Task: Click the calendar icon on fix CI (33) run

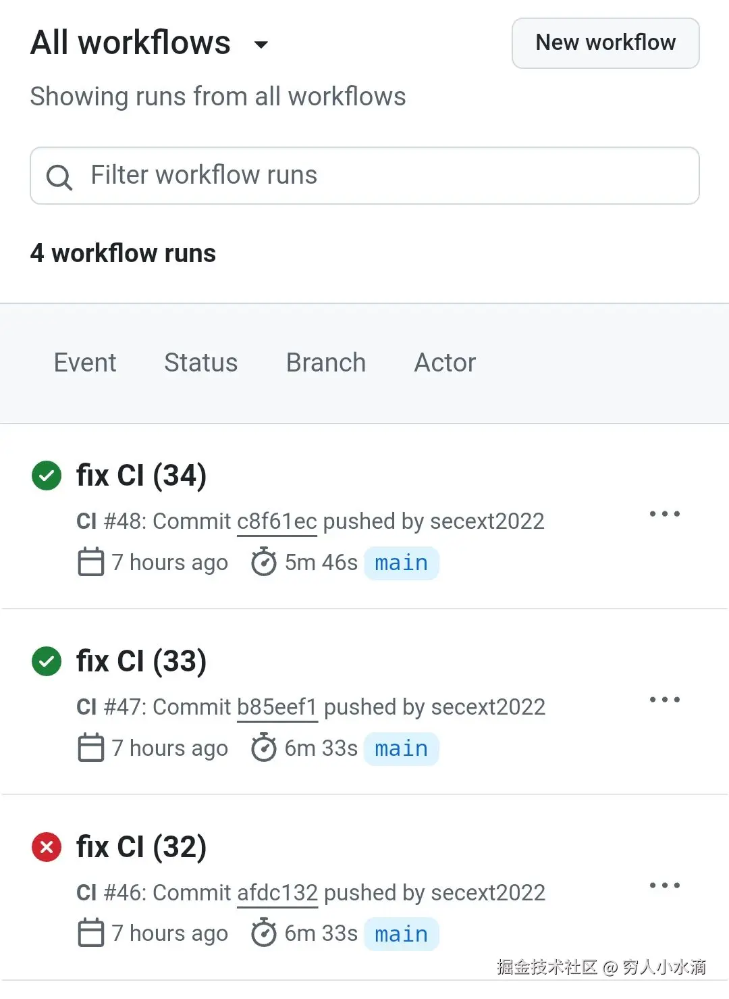Action: 91,748
